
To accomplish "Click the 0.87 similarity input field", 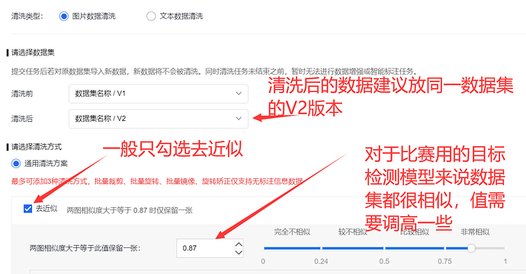I will click(204, 248).
